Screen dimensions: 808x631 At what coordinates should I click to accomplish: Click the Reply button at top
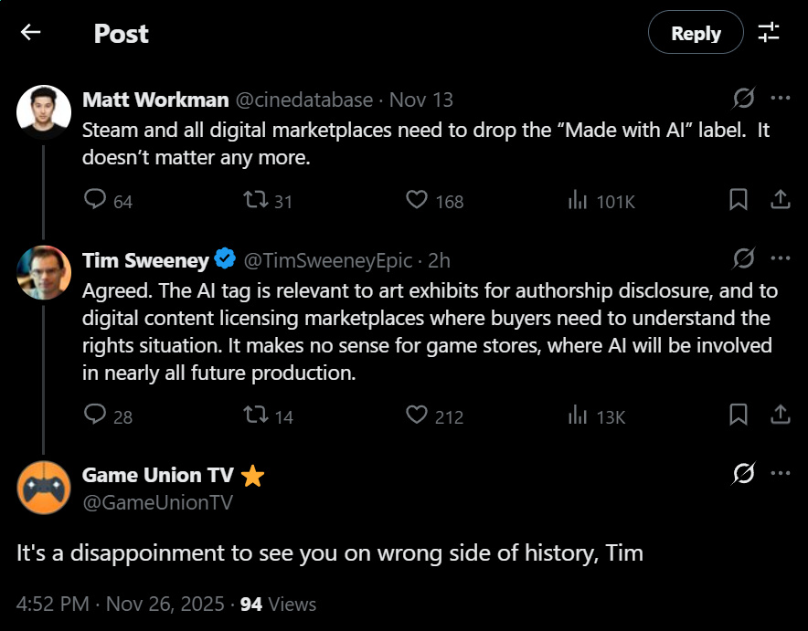click(696, 33)
